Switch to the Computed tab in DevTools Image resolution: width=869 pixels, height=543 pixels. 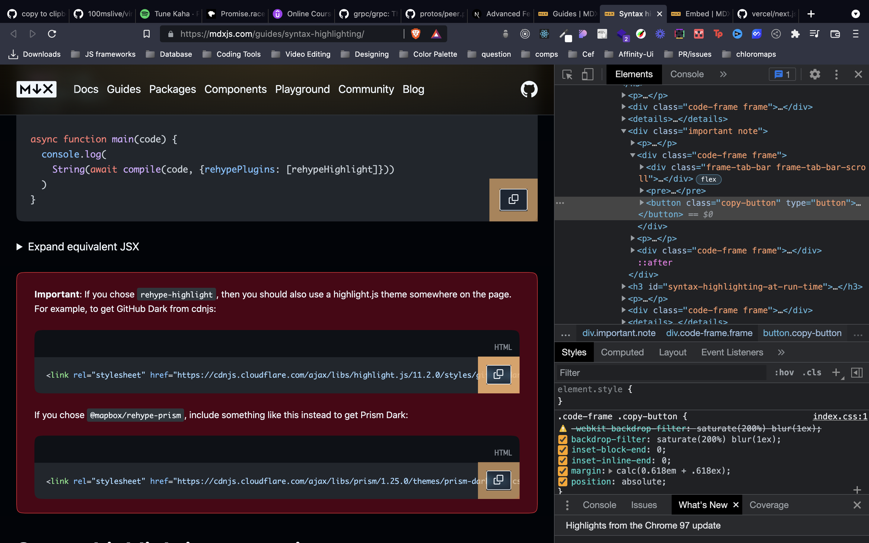622,352
